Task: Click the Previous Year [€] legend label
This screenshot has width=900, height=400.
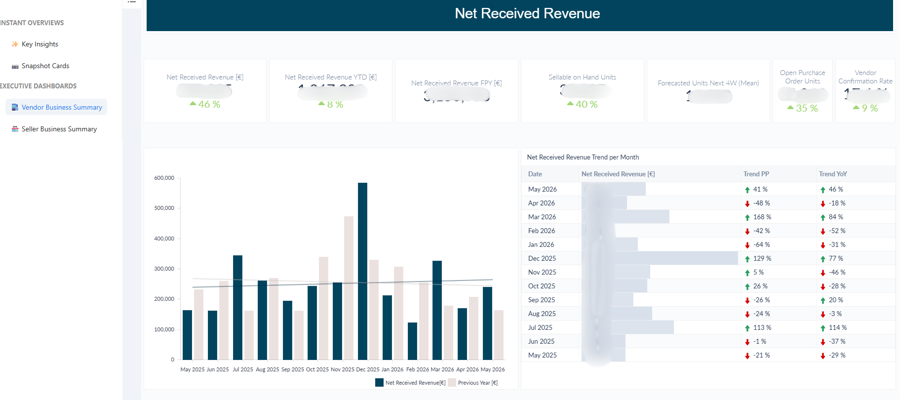Action: [x=478, y=383]
